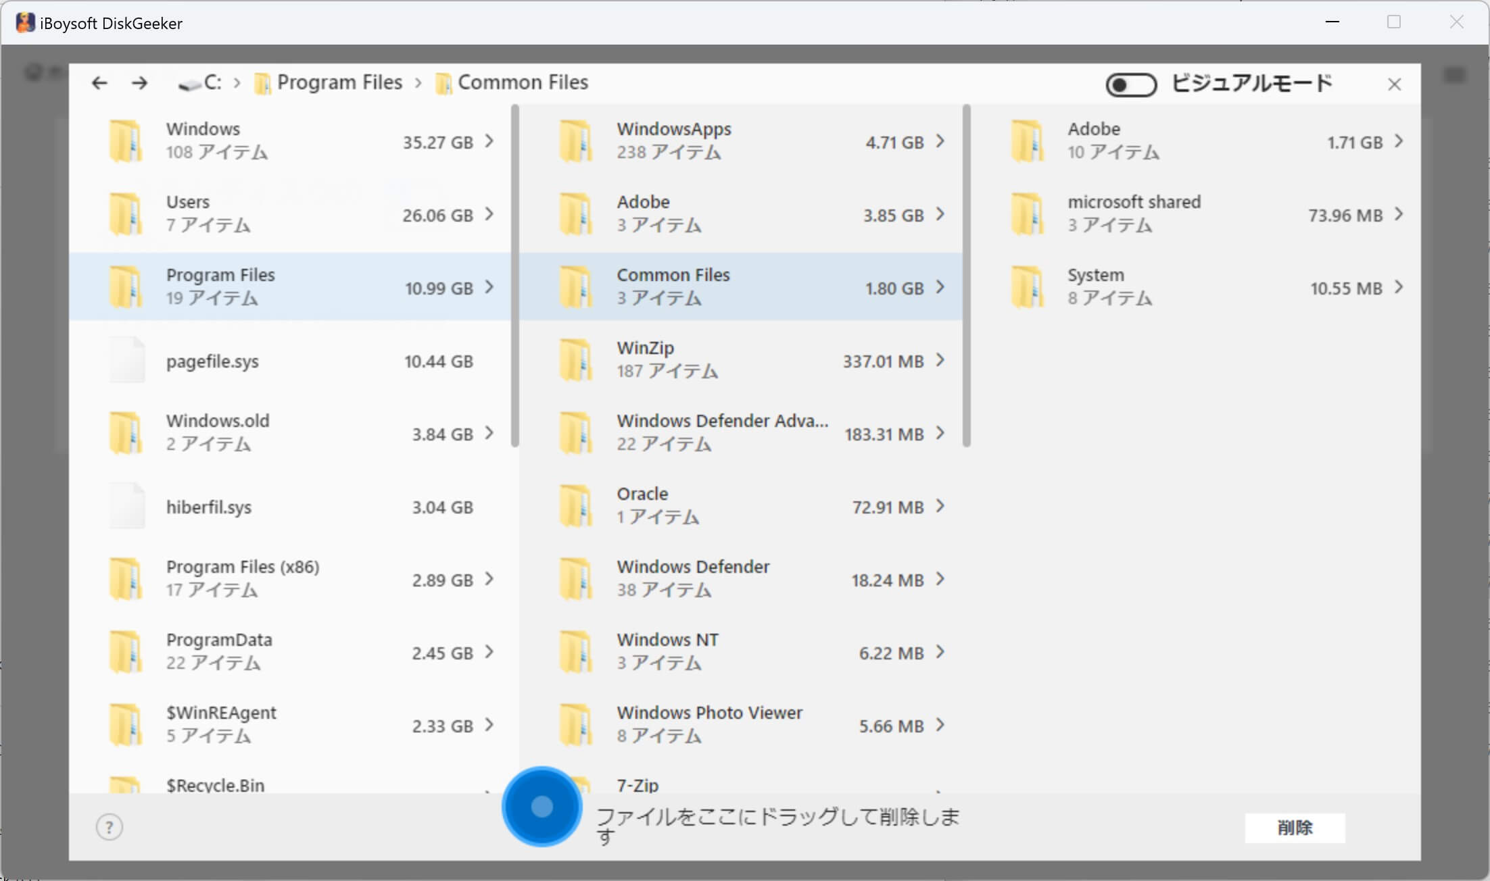This screenshot has height=881, width=1490.
Task: Click the second column scrollbar
Action: tap(966, 276)
